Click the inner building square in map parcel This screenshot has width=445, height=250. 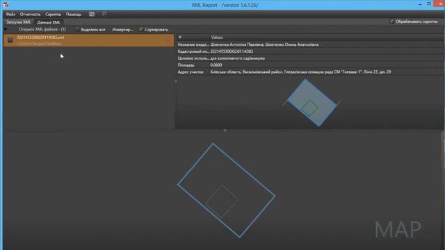point(221,201)
